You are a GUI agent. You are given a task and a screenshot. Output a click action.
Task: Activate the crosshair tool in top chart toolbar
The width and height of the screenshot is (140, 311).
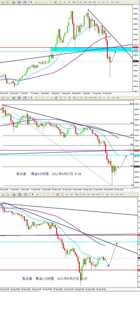[x=36, y=2]
